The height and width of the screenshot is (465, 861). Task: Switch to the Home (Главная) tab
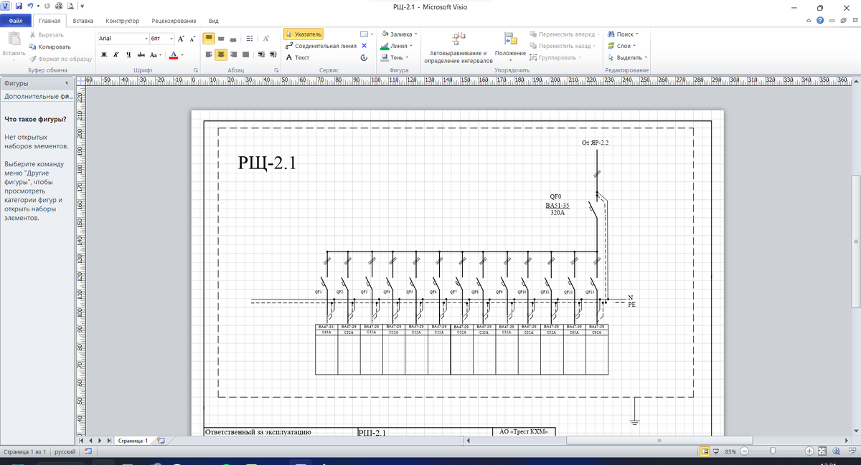[50, 21]
